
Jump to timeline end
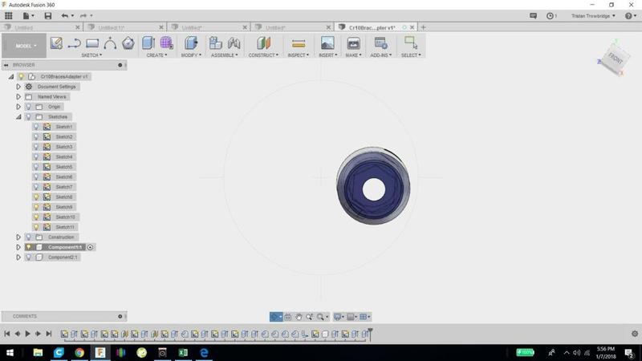pyautogui.click(x=49, y=334)
